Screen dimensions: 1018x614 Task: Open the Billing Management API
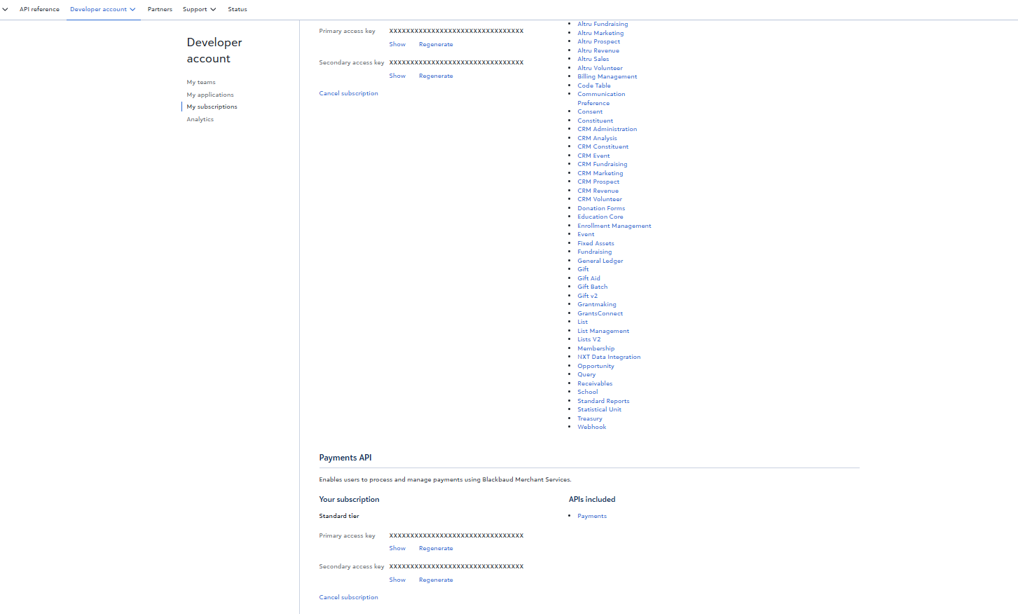click(x=607, y=76)
